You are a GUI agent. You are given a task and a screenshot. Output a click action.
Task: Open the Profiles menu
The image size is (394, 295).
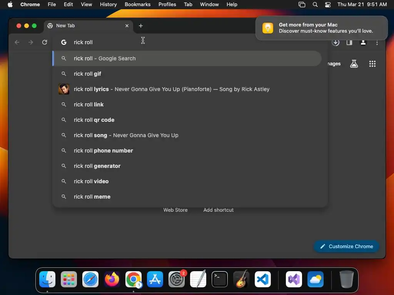[167, 5]
